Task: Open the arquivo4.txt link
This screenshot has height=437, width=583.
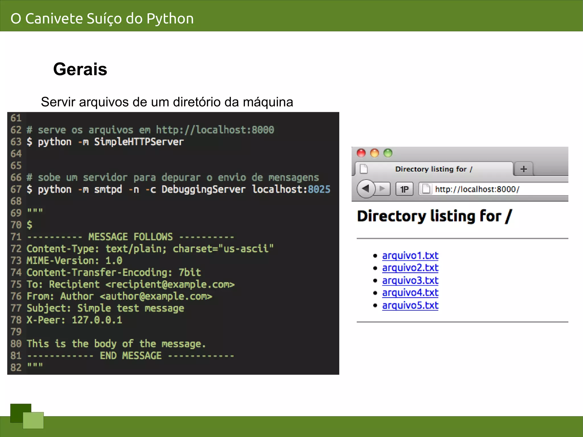Action: [x=410, y=293]
